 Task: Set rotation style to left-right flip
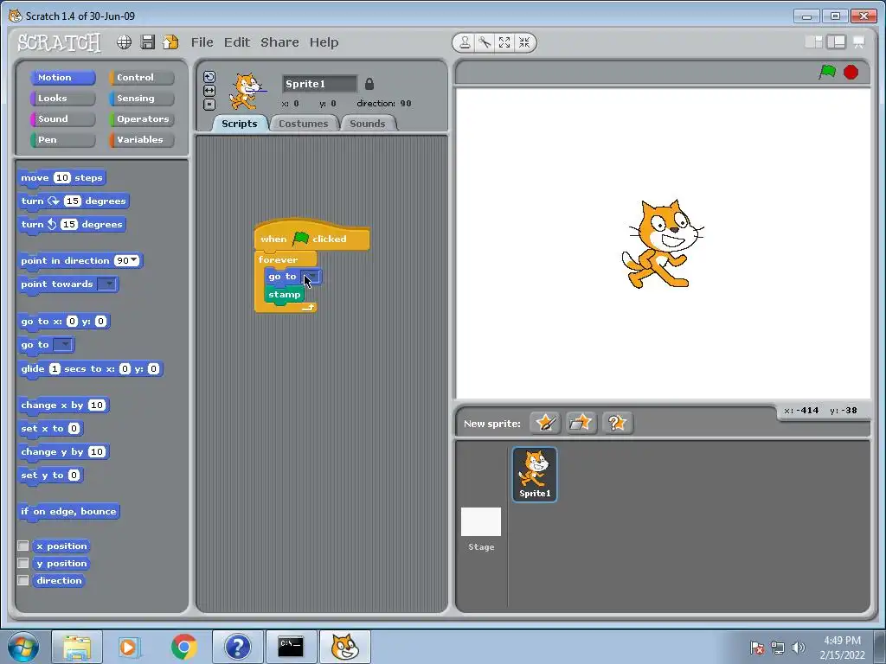coord(209,90)
